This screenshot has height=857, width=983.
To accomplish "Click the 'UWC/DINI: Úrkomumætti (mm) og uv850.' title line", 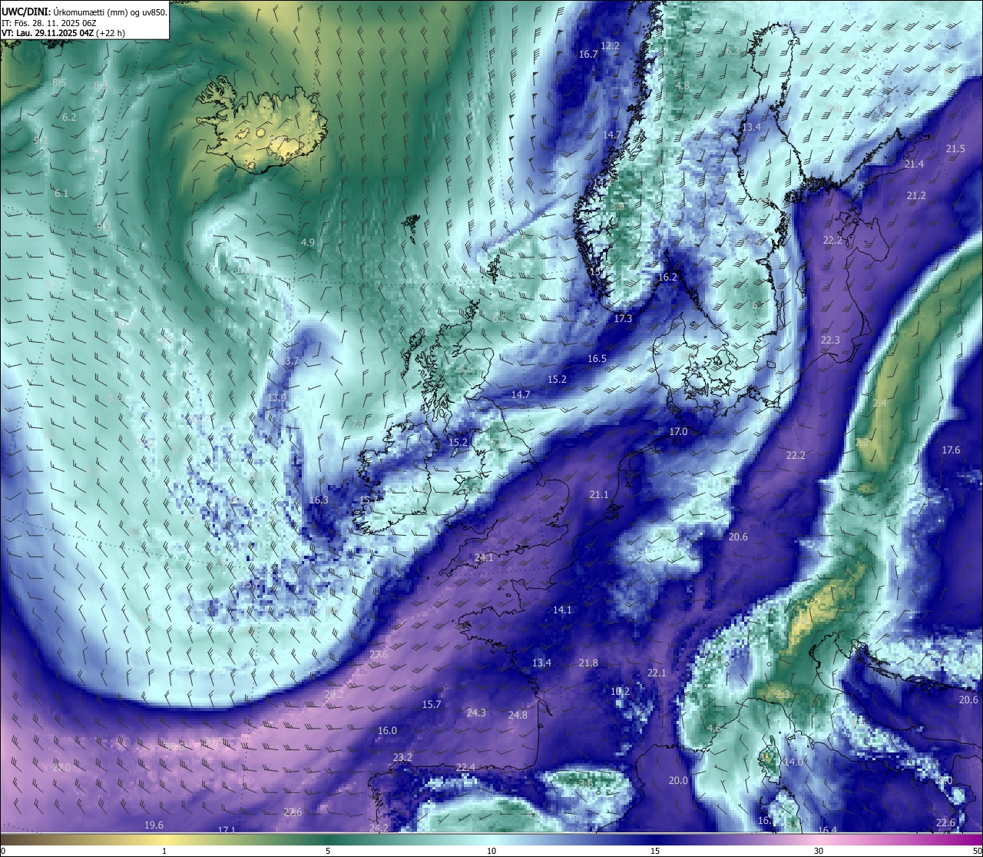I will click(84, 12).
